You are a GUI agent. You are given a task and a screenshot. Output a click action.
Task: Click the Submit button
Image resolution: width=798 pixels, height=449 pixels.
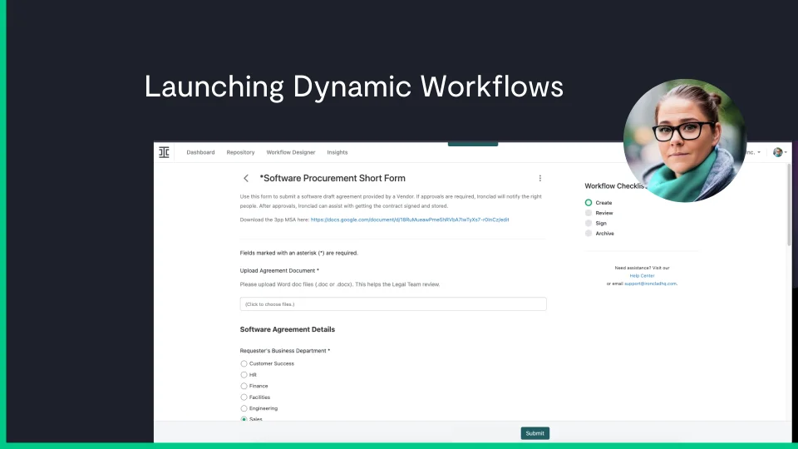534,433
